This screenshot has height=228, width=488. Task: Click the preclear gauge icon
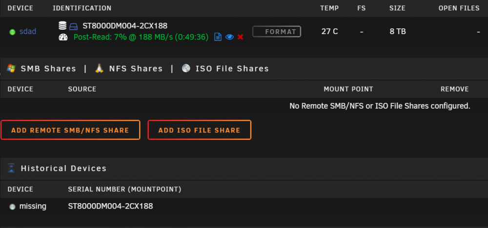coord(63,38)
